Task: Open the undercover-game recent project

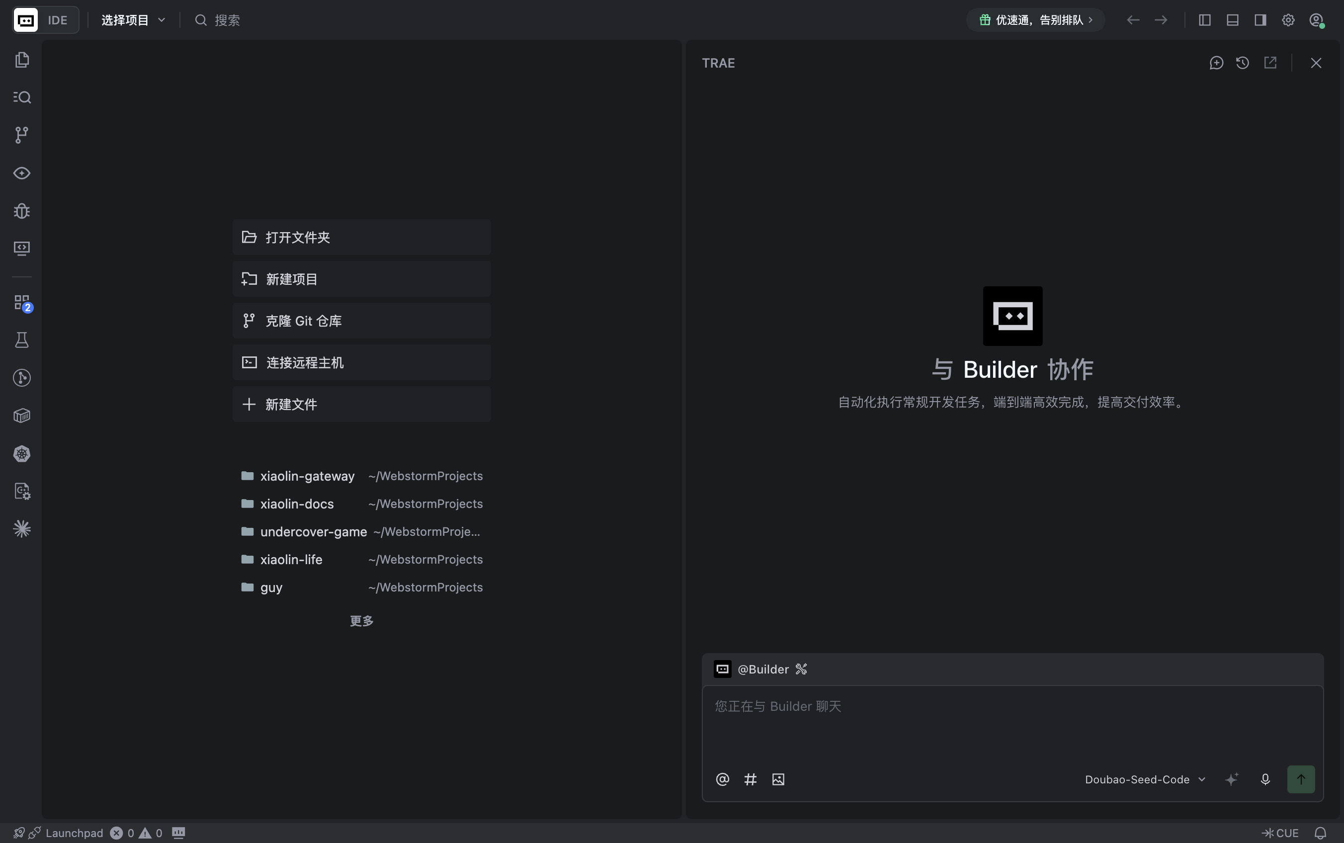Action: click(x=362, y=531)
